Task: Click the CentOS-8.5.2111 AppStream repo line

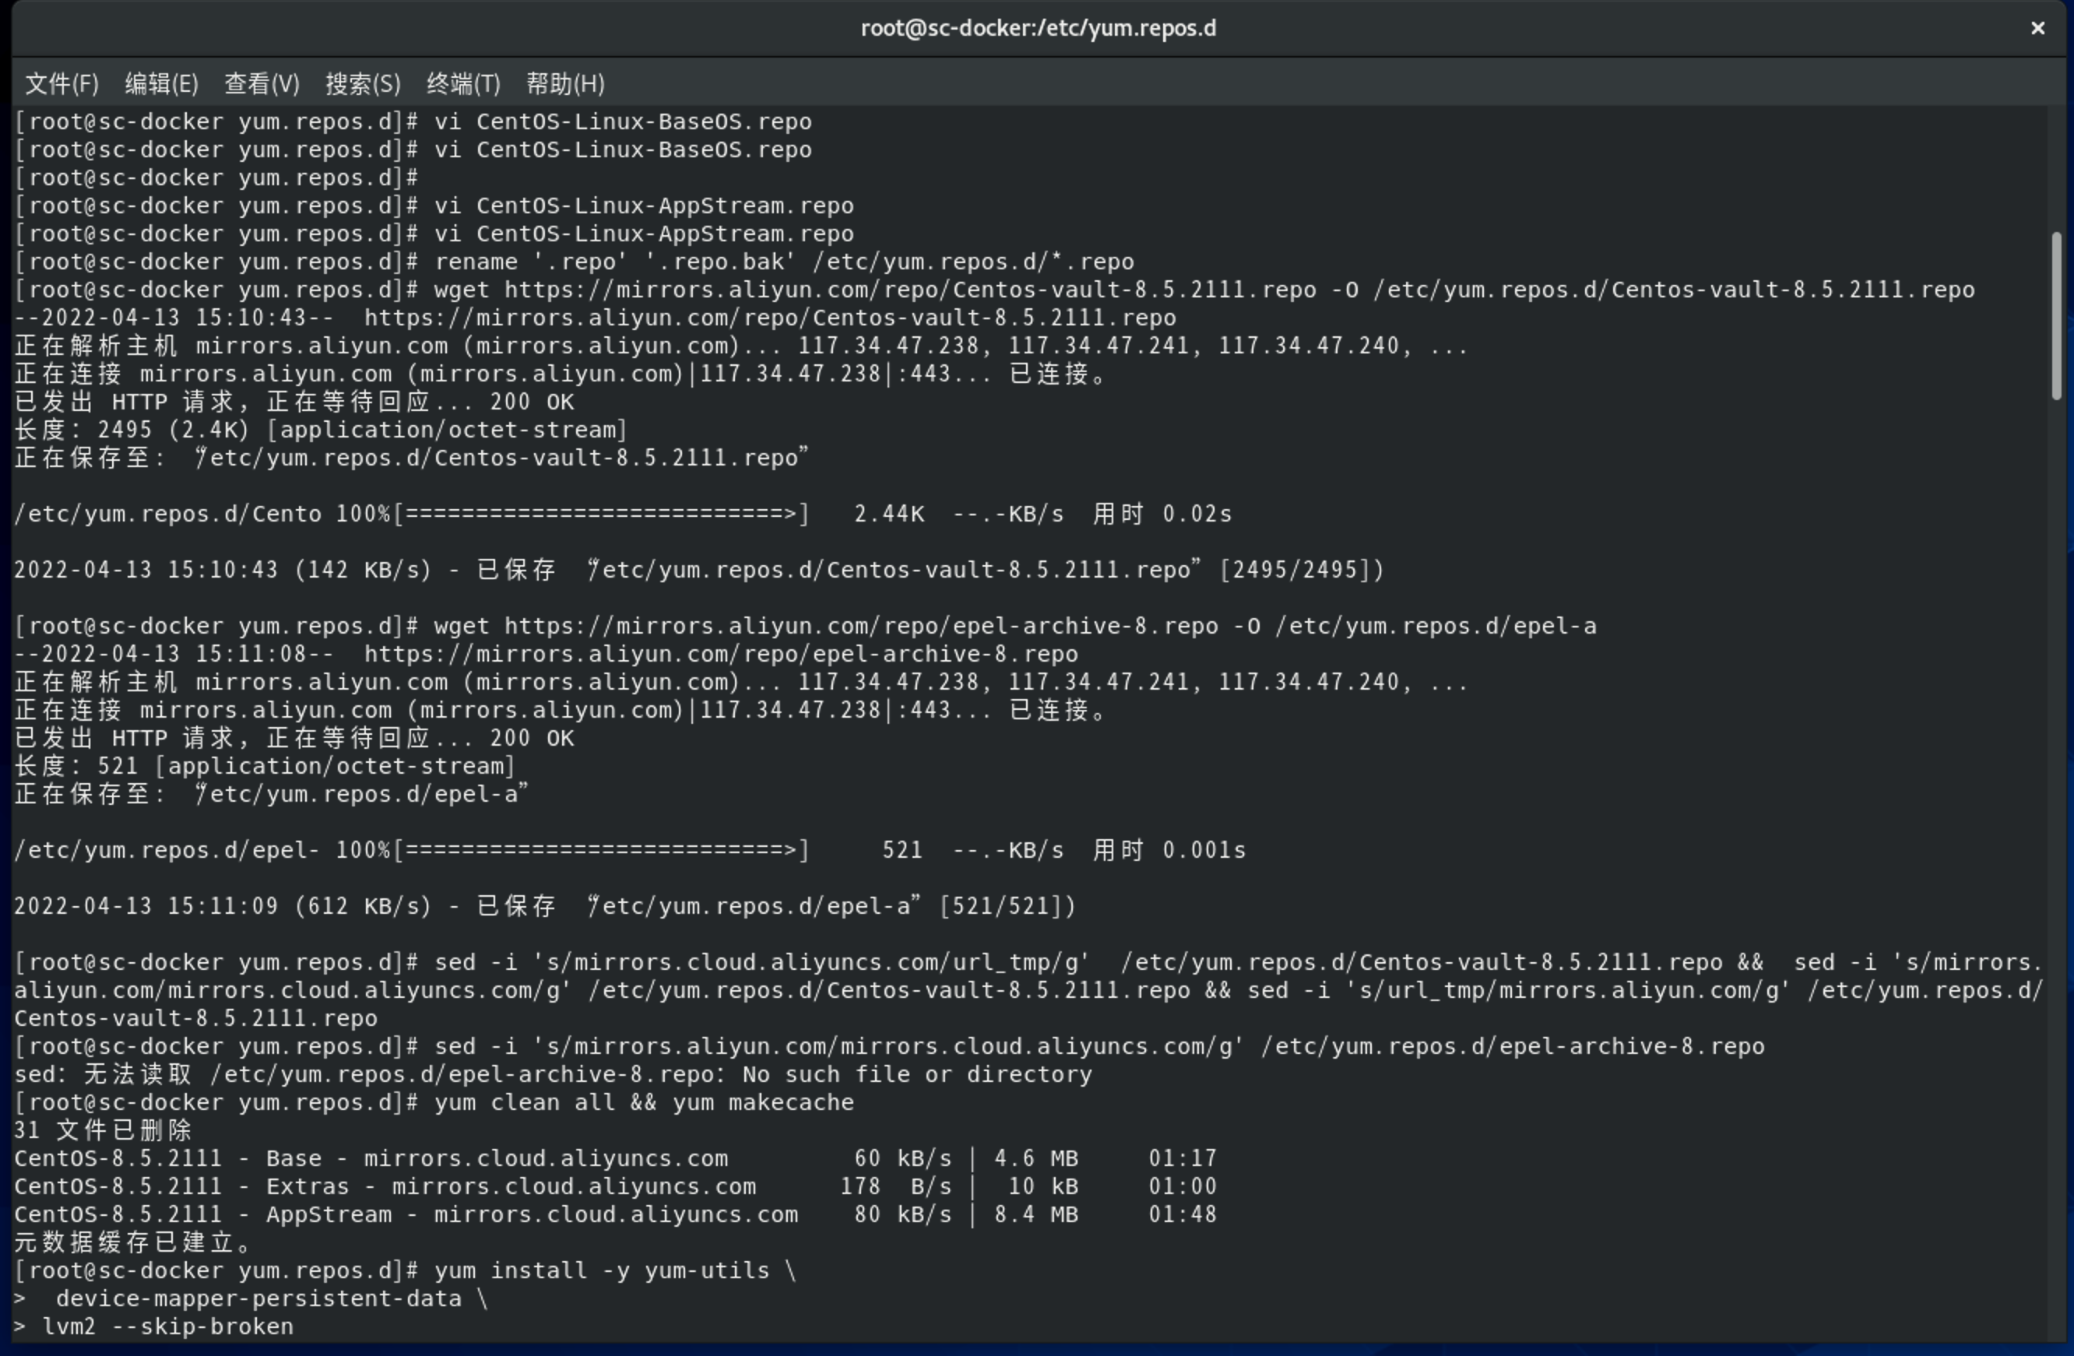Action: [x=405, y=1215]
